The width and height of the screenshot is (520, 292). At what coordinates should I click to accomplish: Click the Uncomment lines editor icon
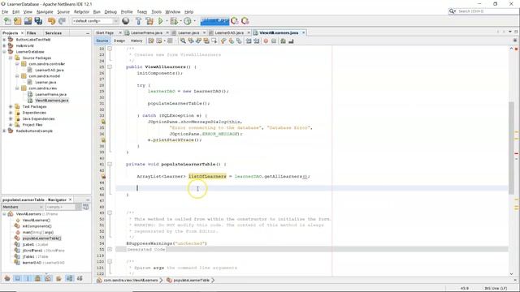pyautogui.click(x=291, y=41)
